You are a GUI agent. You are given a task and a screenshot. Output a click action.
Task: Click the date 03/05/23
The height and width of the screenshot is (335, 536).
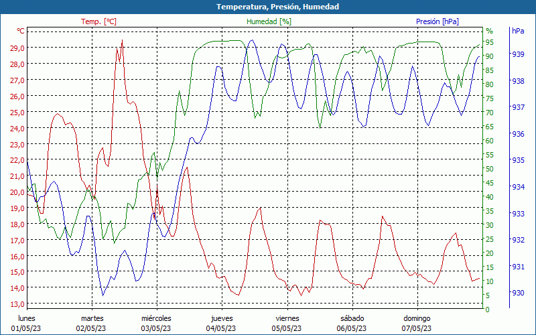pos(156,328)
